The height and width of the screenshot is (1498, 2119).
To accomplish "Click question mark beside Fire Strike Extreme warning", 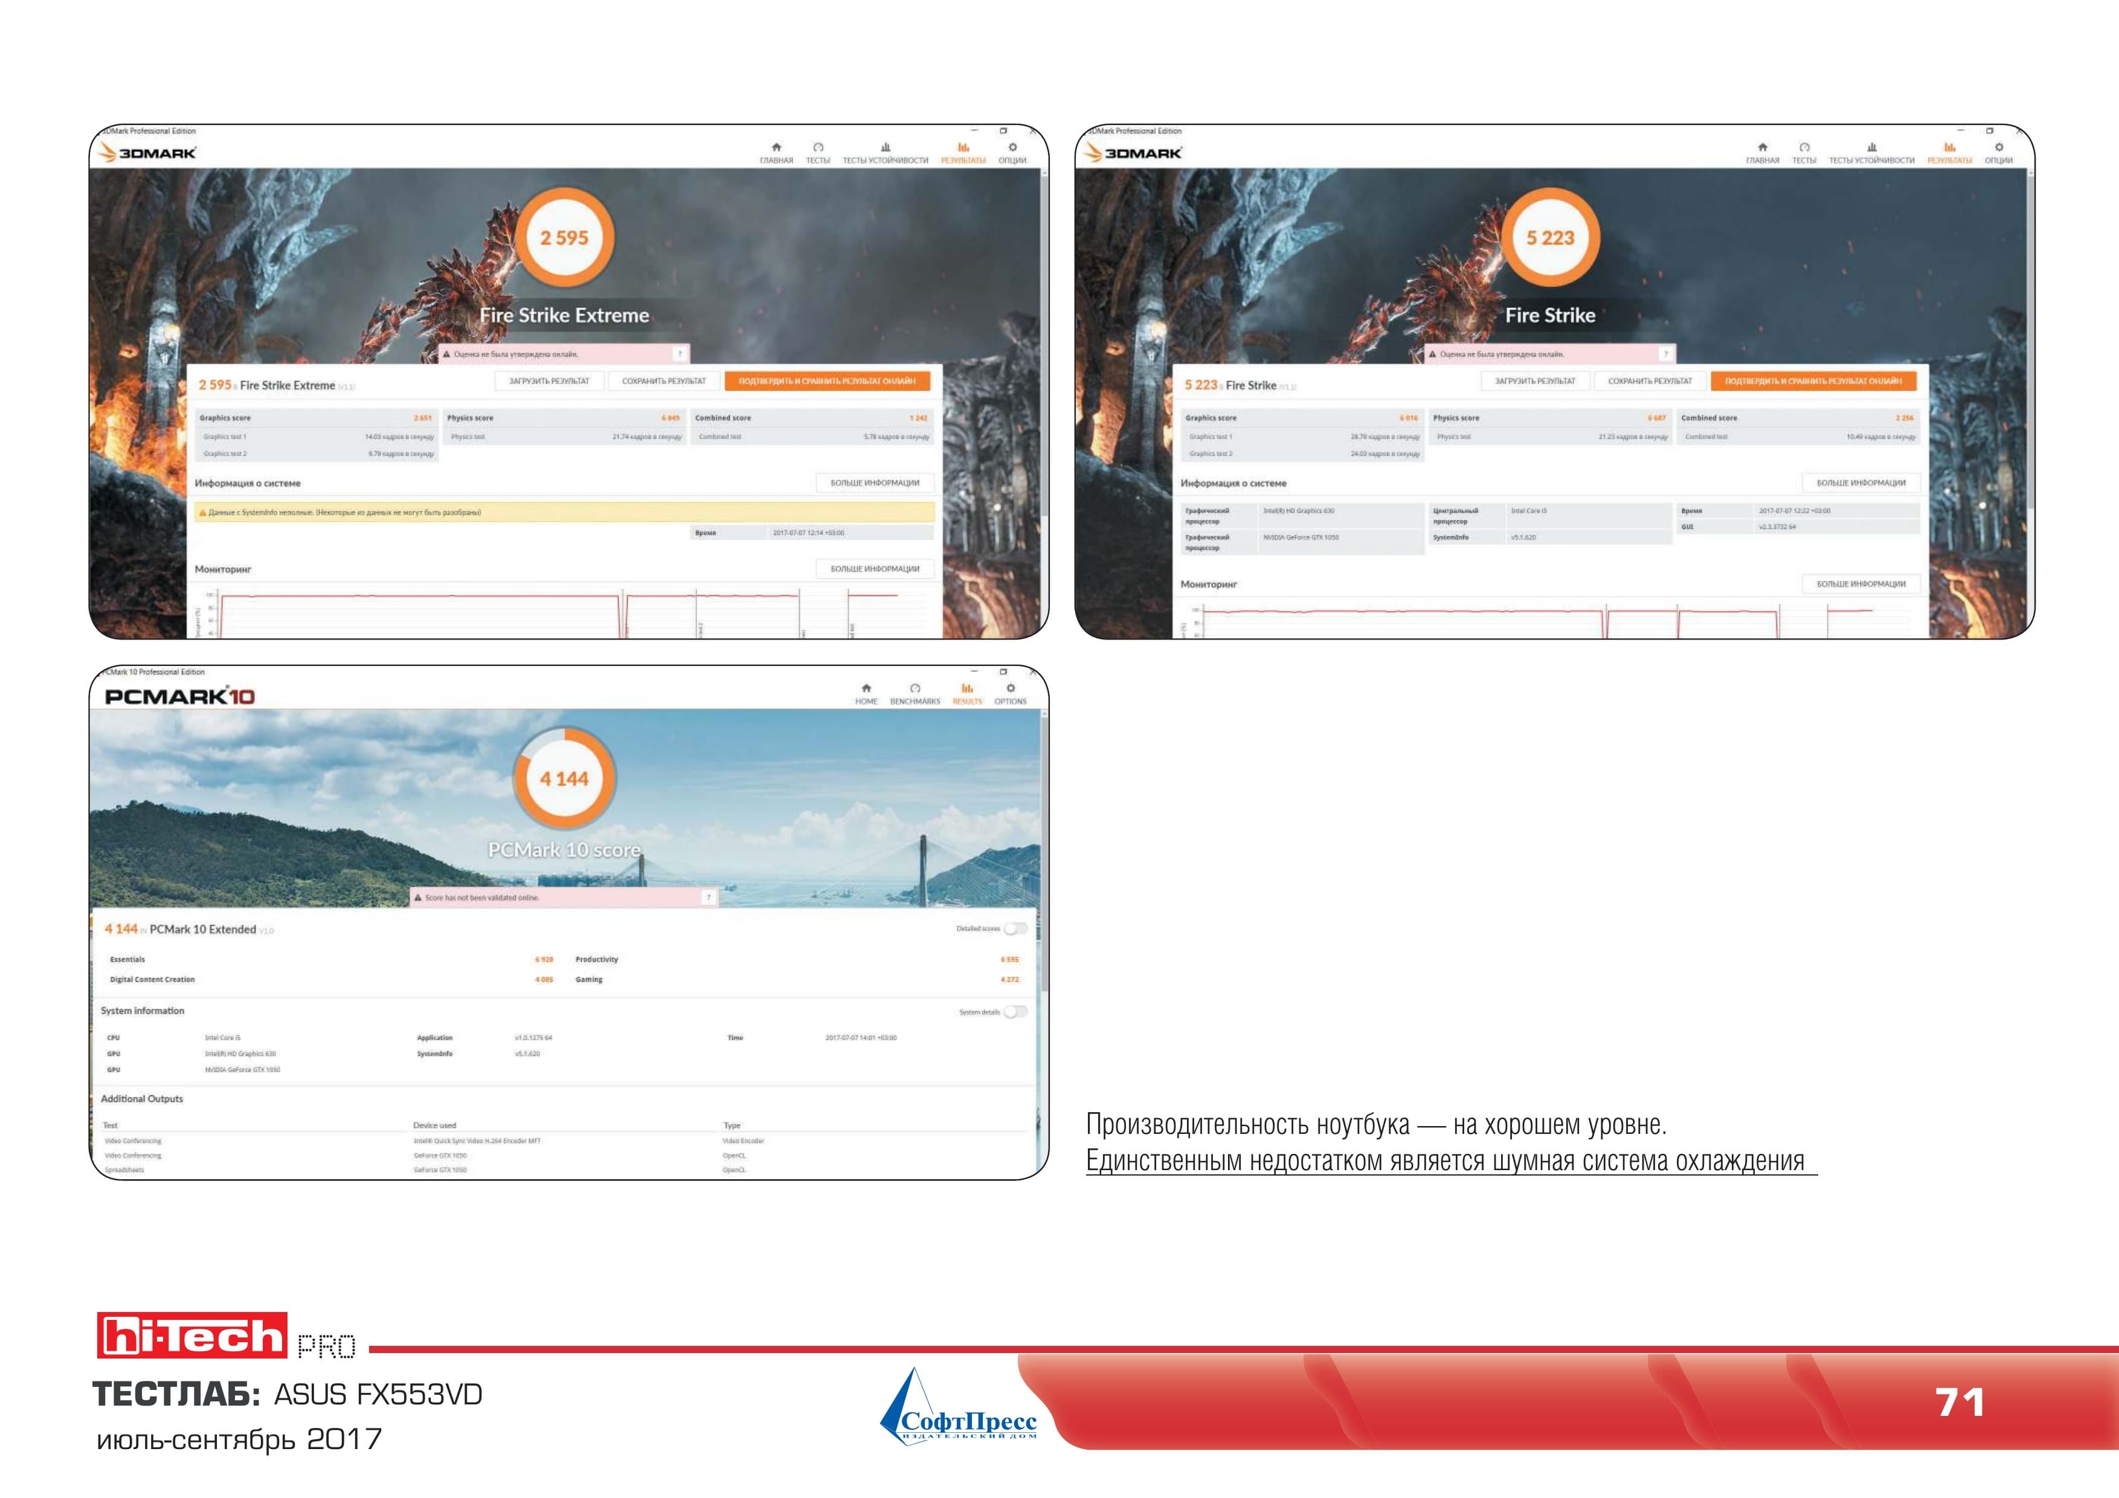I will (680, 354).
